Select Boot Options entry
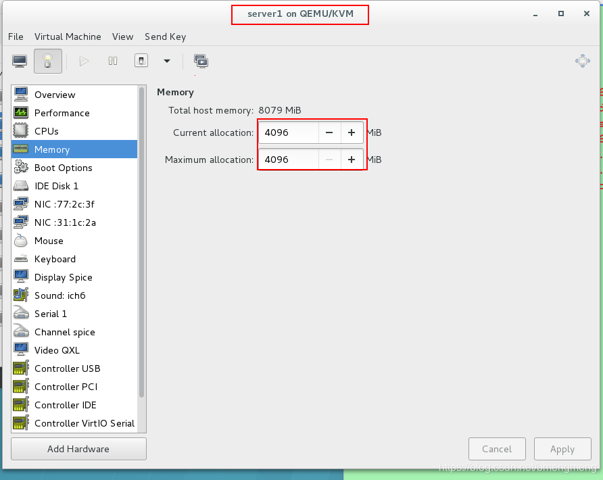603x480 pixels. click(74, 168)
